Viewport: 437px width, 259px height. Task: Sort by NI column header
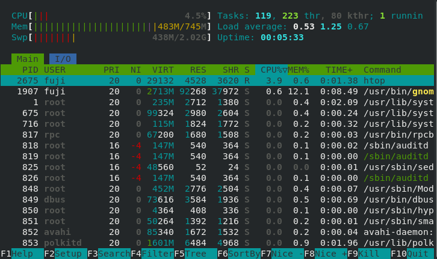tap(135, 70)
